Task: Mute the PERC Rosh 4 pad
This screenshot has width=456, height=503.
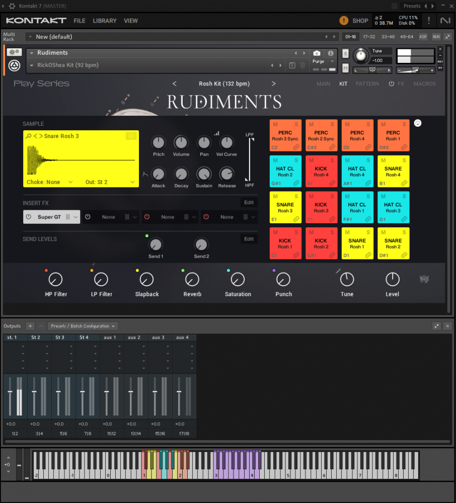Action: 347,124
